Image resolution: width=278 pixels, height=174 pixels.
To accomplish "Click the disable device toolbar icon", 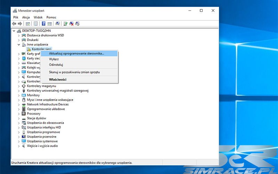I will pos(77,24).
